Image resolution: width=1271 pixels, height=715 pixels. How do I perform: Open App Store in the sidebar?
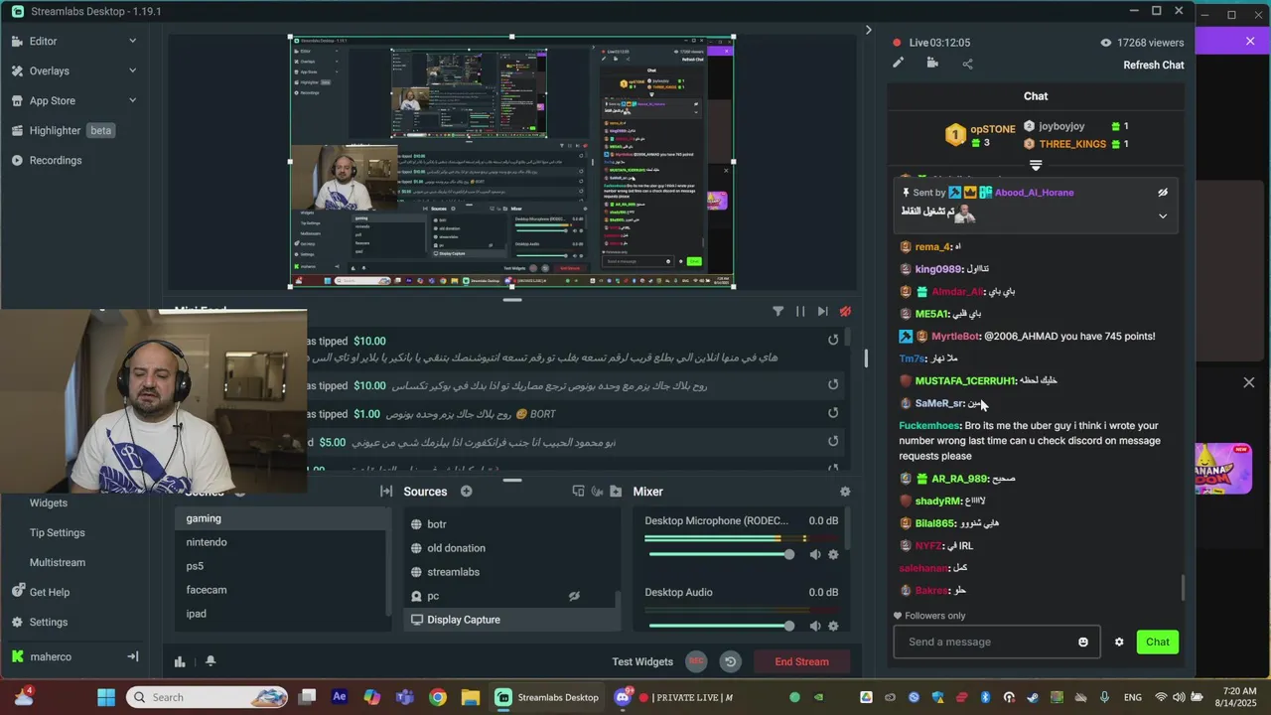click(52, 100)
